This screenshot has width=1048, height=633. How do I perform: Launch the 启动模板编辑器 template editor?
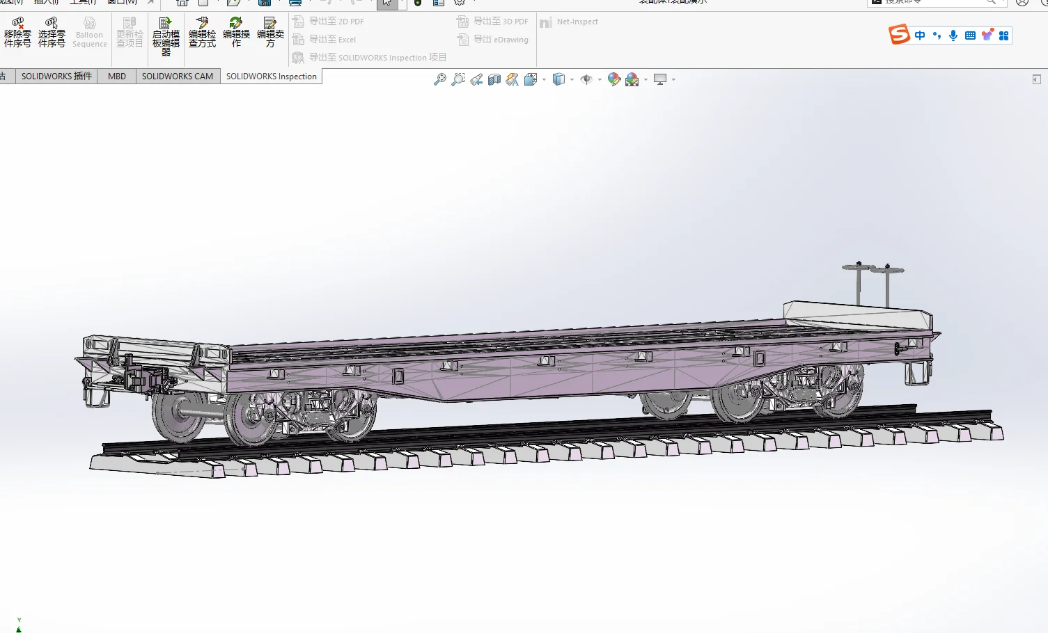[x=166, y=36]
